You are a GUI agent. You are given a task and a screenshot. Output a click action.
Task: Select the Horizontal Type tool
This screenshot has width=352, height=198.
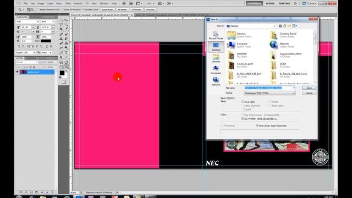click(67, 53)
